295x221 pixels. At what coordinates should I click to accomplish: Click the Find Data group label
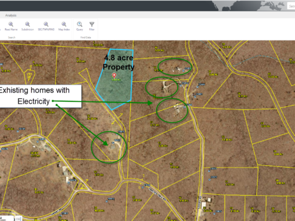(x=85, y=37)
